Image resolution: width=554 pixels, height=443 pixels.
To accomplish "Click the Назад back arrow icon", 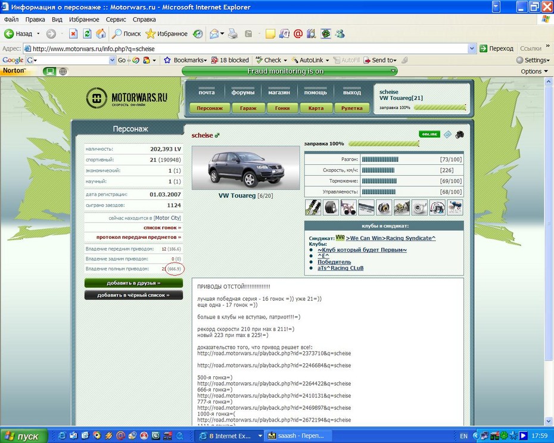I will [9, 34].
